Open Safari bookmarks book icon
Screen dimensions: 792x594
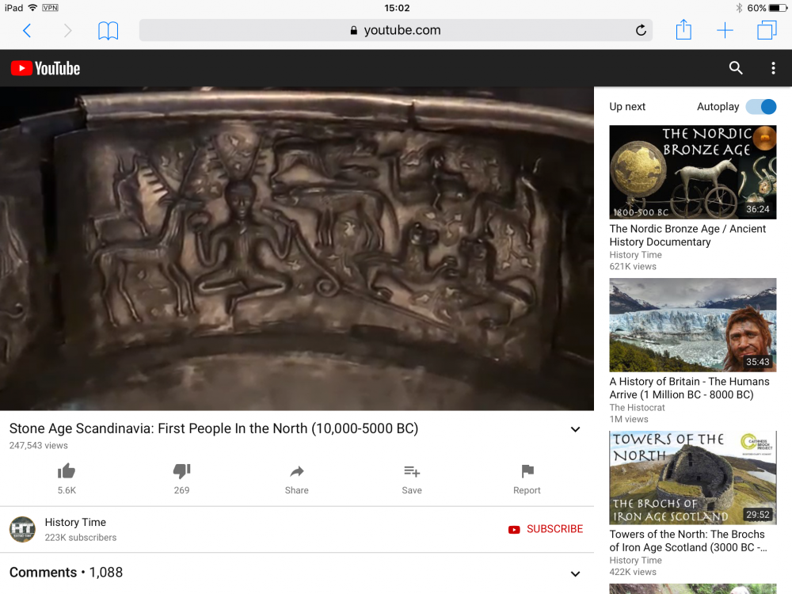[108, 31]
